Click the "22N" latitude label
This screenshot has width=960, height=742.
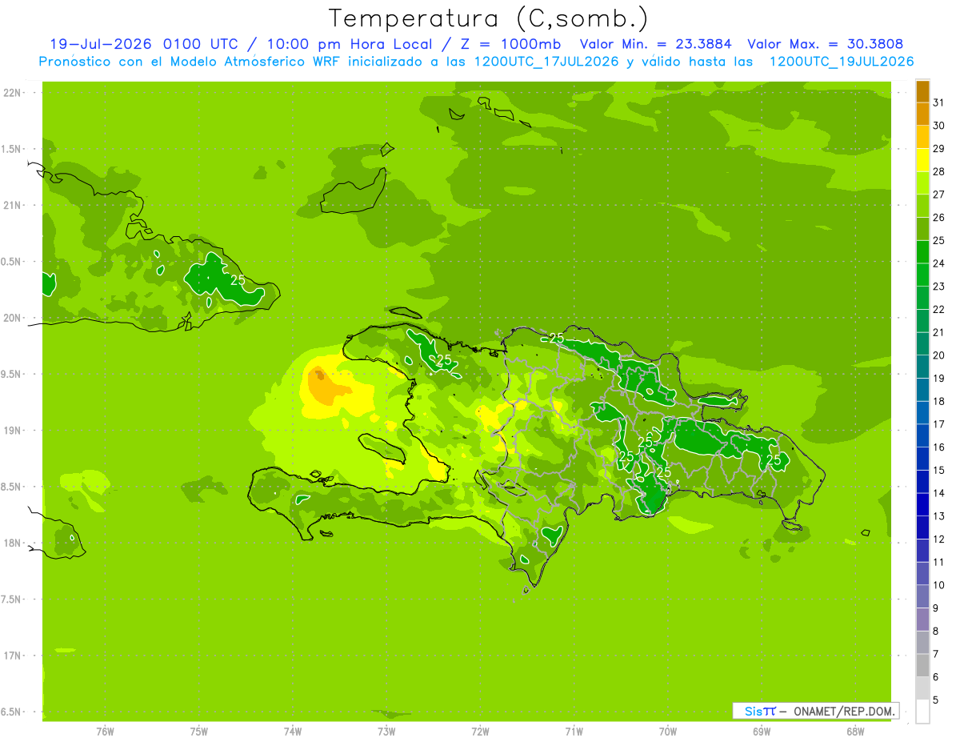(x=12, y=93)
